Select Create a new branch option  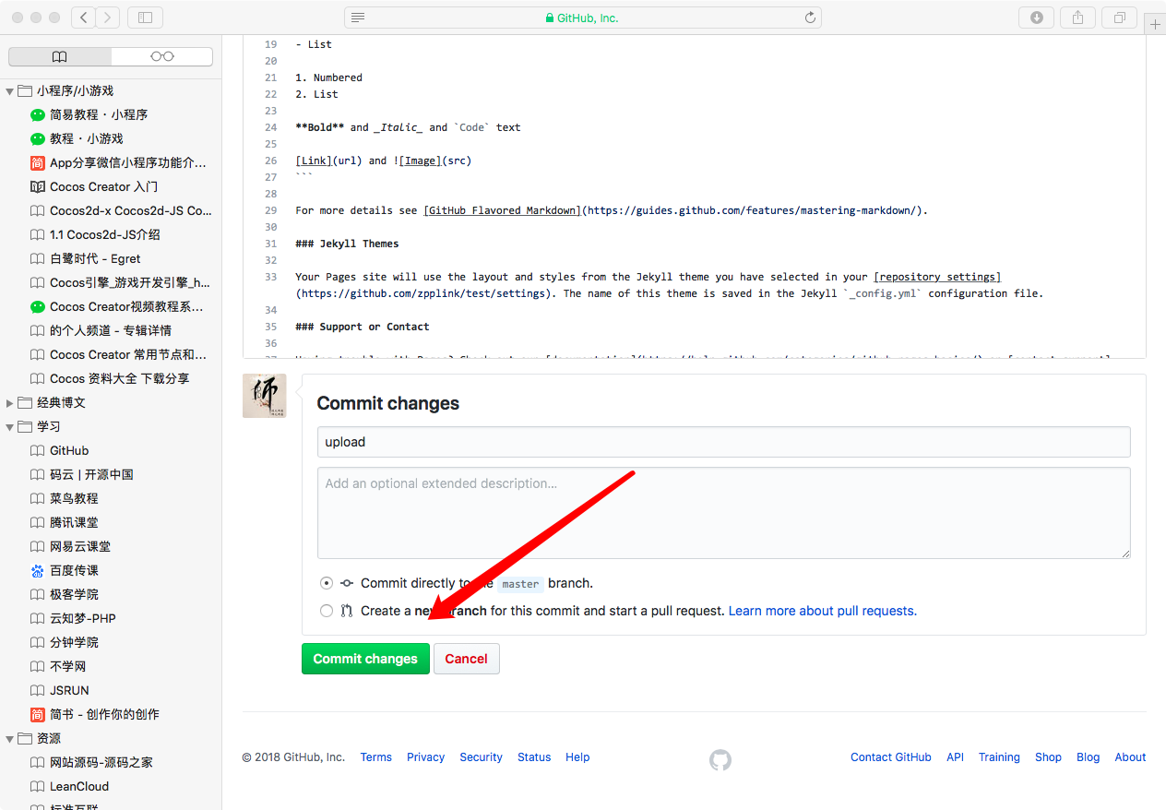click(327, 611)
